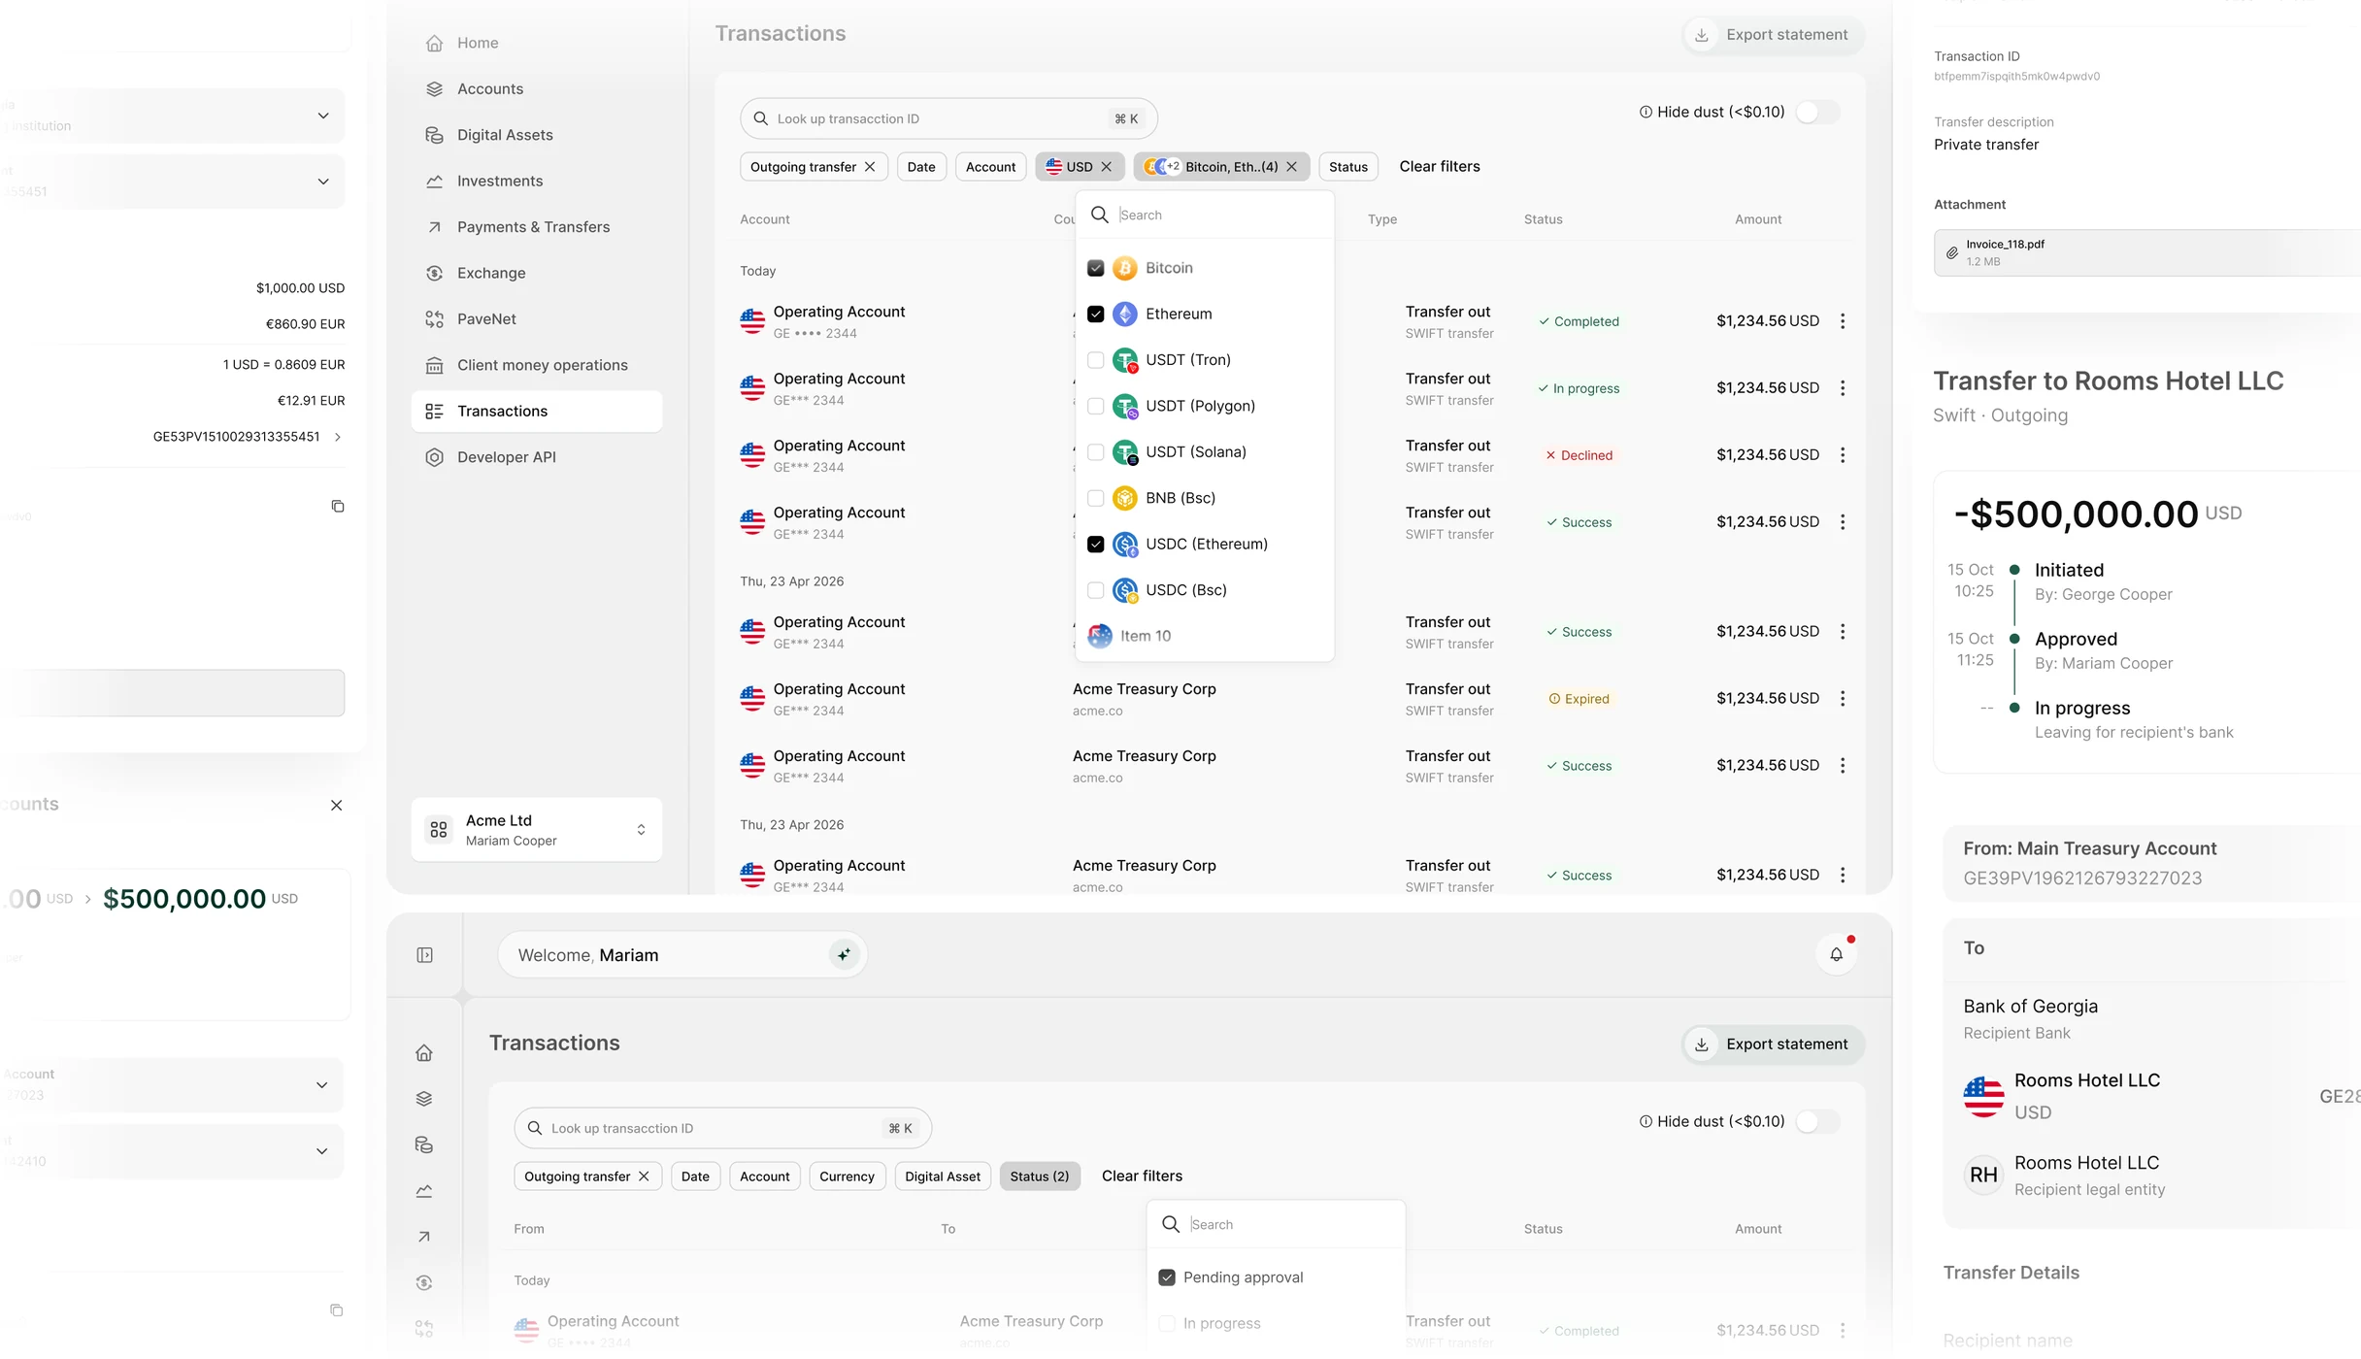Open the Invoice_118.pdf attachment
The width and height of the screenshot is (2361, 1359).
click(x=2147, y=253)
